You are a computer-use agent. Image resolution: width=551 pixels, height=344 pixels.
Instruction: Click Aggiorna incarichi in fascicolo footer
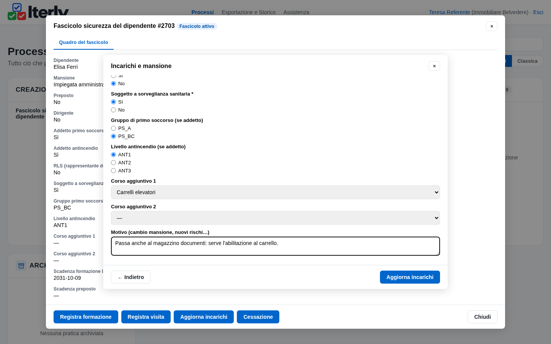(204, 317)
